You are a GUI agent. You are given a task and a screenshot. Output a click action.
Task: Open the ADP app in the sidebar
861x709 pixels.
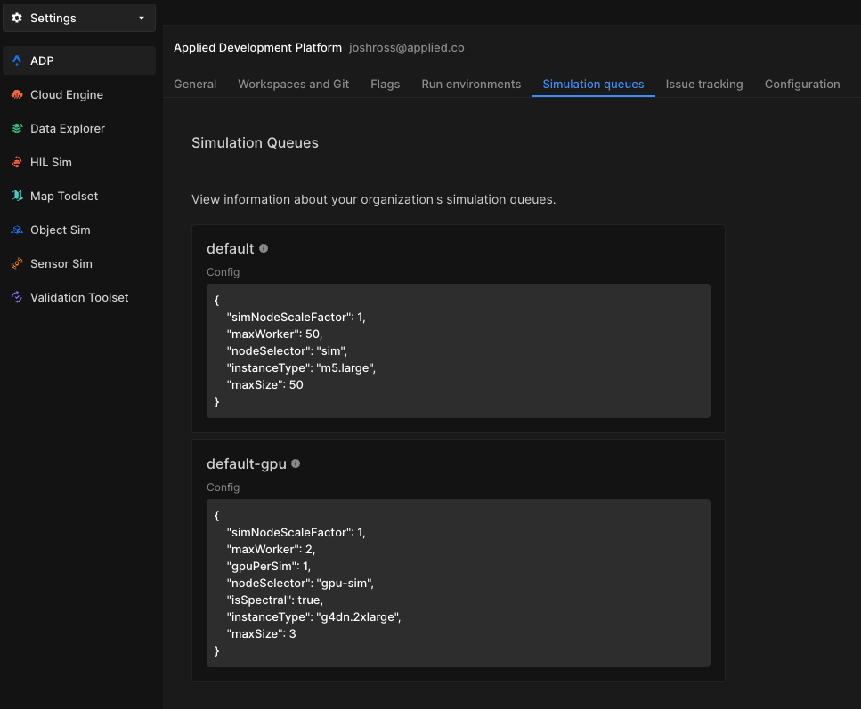(40, 60)
